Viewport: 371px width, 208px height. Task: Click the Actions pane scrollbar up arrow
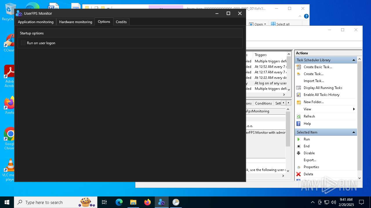click(x=360, y=59)
